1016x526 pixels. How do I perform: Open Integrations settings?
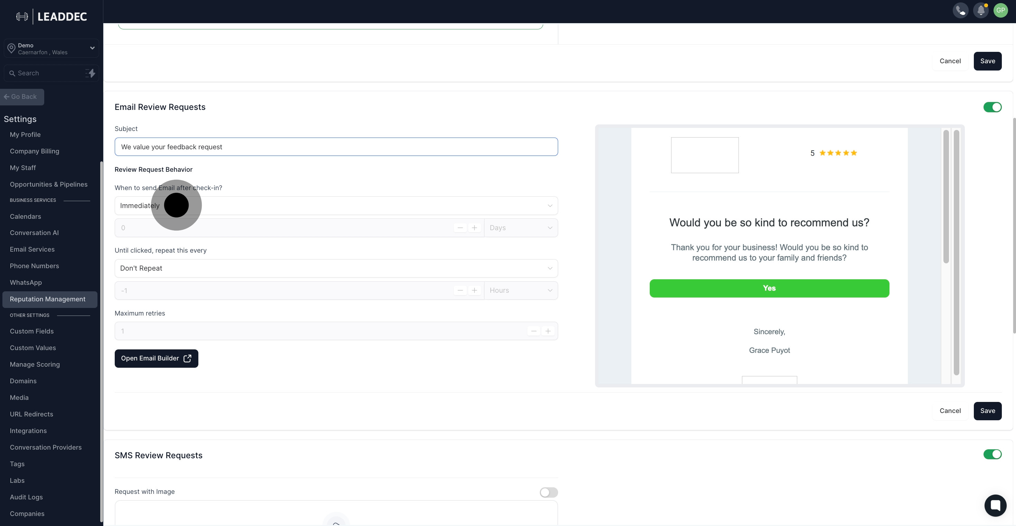[28, 431]
